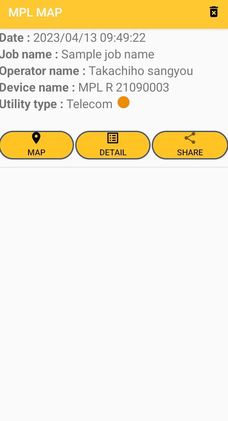Tap the divider line below the buttons

[114, 166]
